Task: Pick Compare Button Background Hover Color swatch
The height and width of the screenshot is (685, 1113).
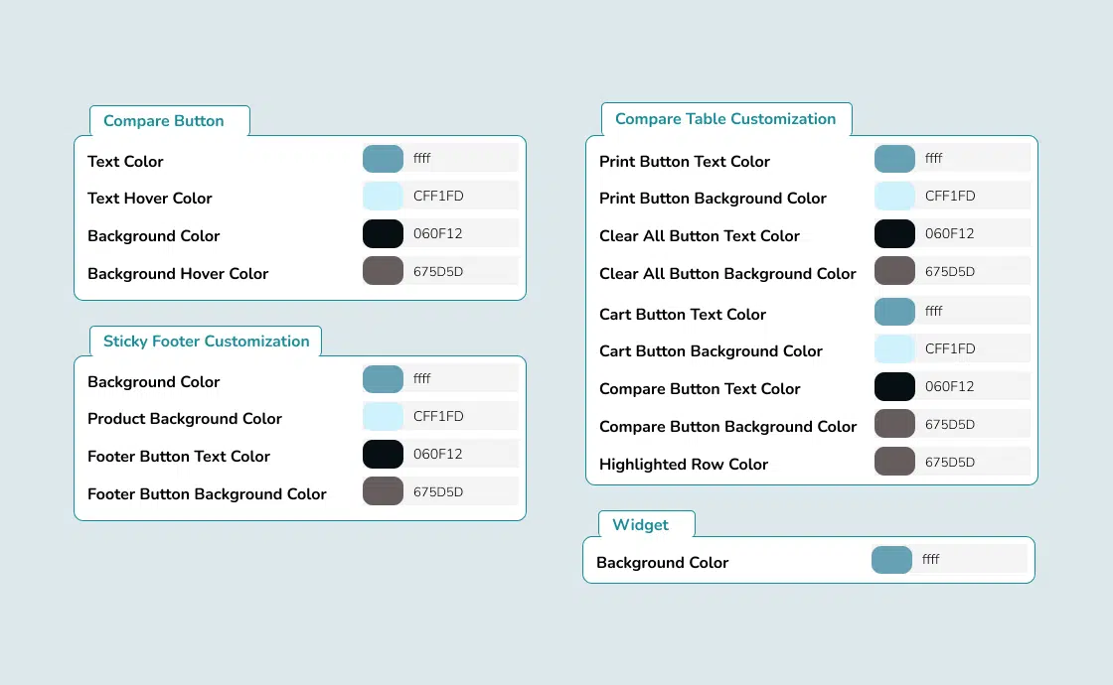Action: [383, 271]
